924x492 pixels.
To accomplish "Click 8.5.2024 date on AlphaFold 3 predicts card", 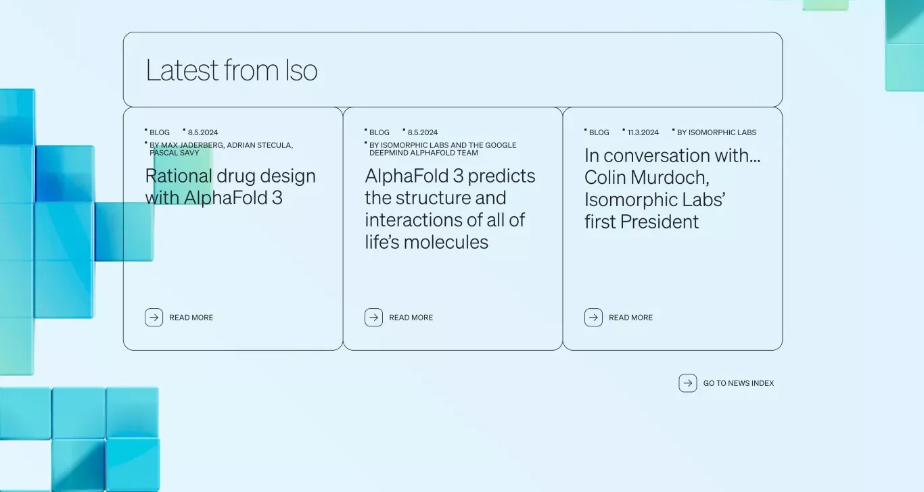I will coord(423,132).
